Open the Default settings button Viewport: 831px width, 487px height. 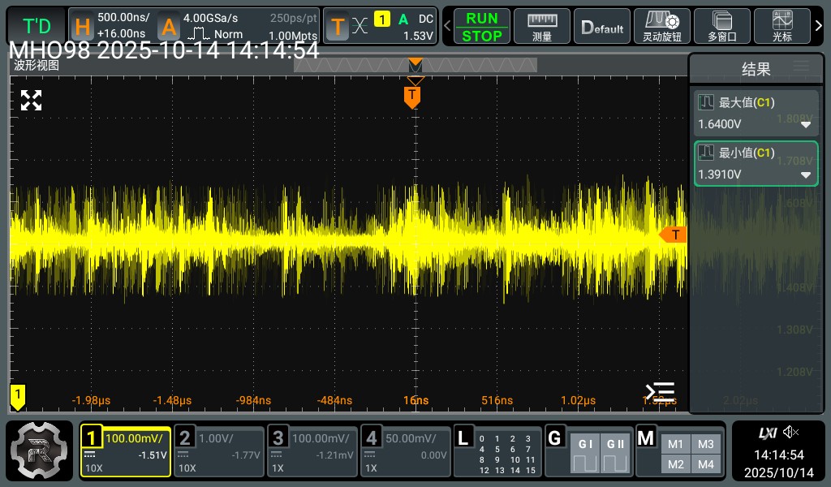[602, 27]
